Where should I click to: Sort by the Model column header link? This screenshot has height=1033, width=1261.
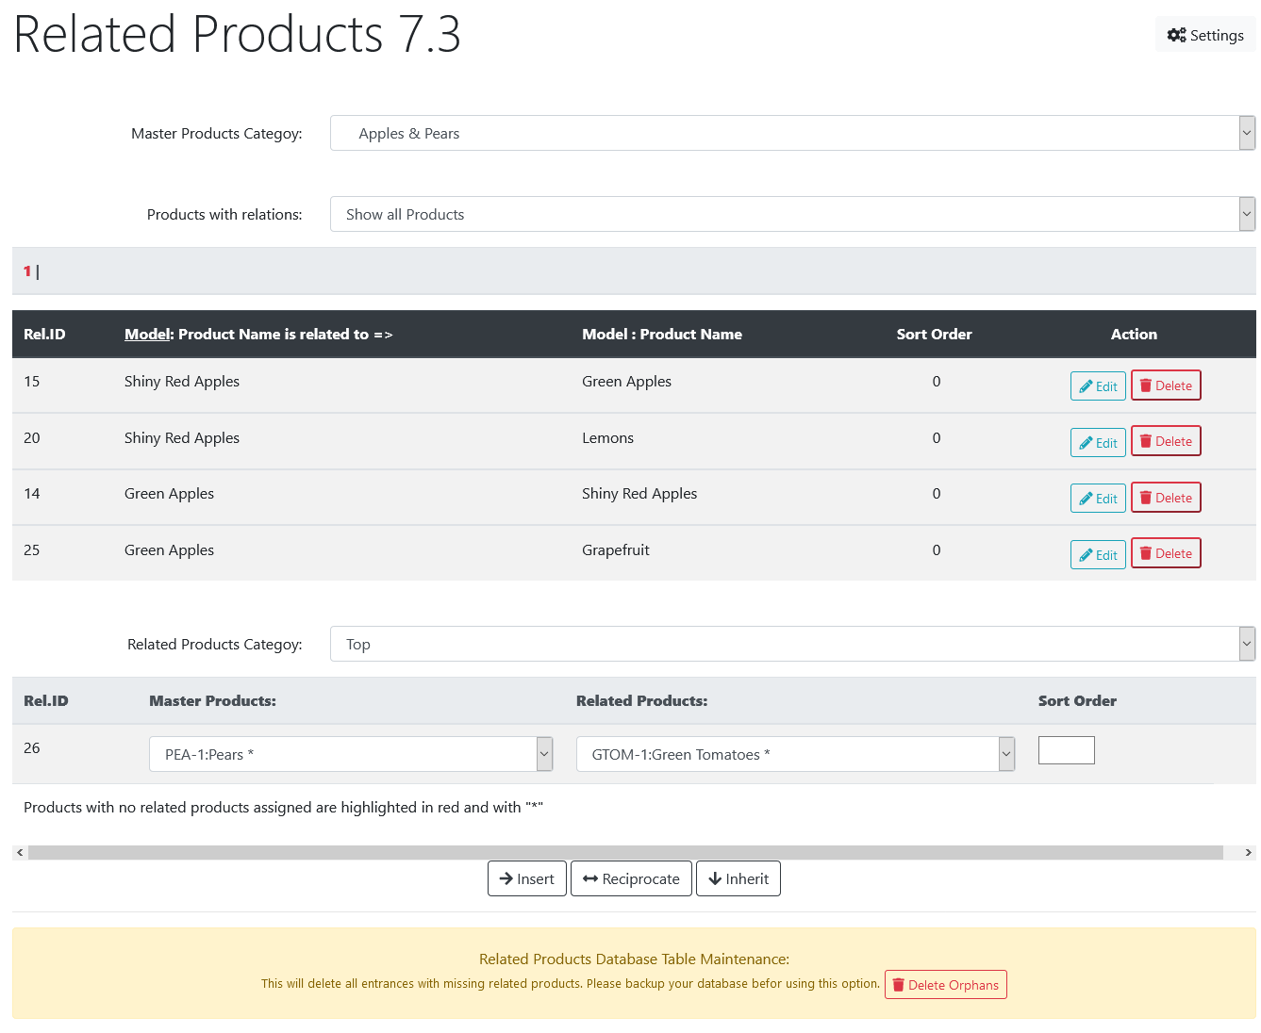[146, 335]
